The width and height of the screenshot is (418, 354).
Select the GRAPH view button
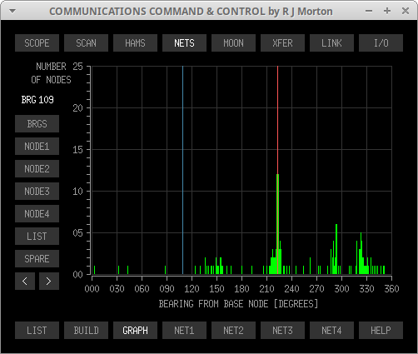[x=135, y=331]
